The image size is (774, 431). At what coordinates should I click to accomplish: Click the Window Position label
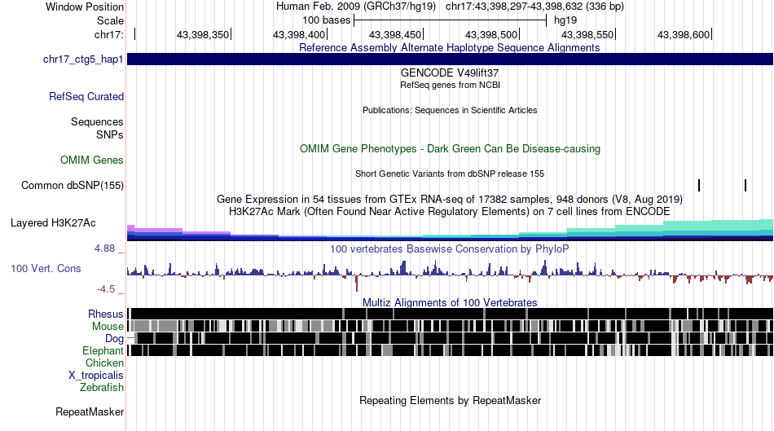[x=85, y=7]
